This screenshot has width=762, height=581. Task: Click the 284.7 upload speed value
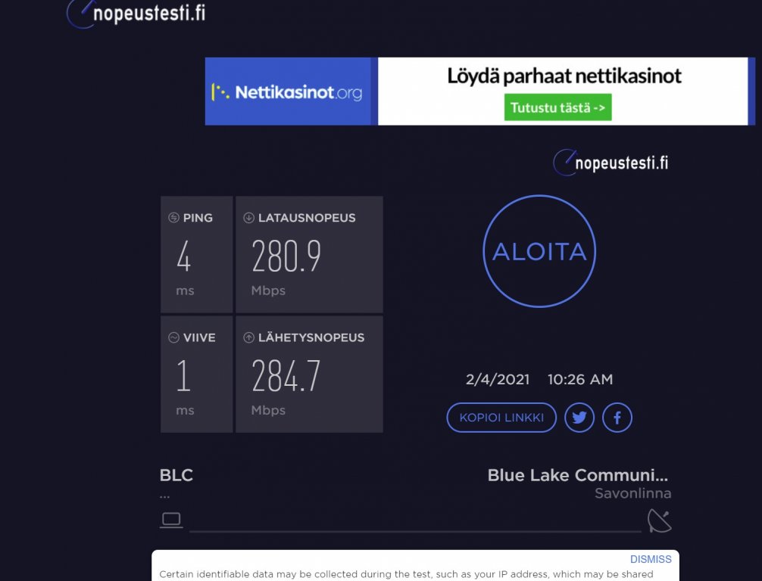coord(286,376)
